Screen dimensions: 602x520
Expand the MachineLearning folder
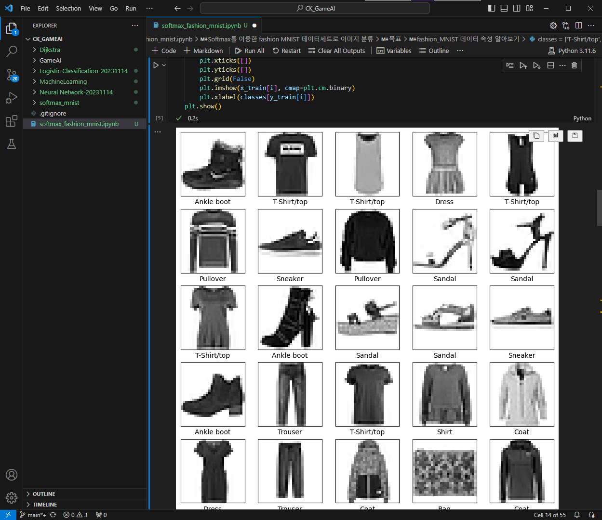click(x=63, y=81)
